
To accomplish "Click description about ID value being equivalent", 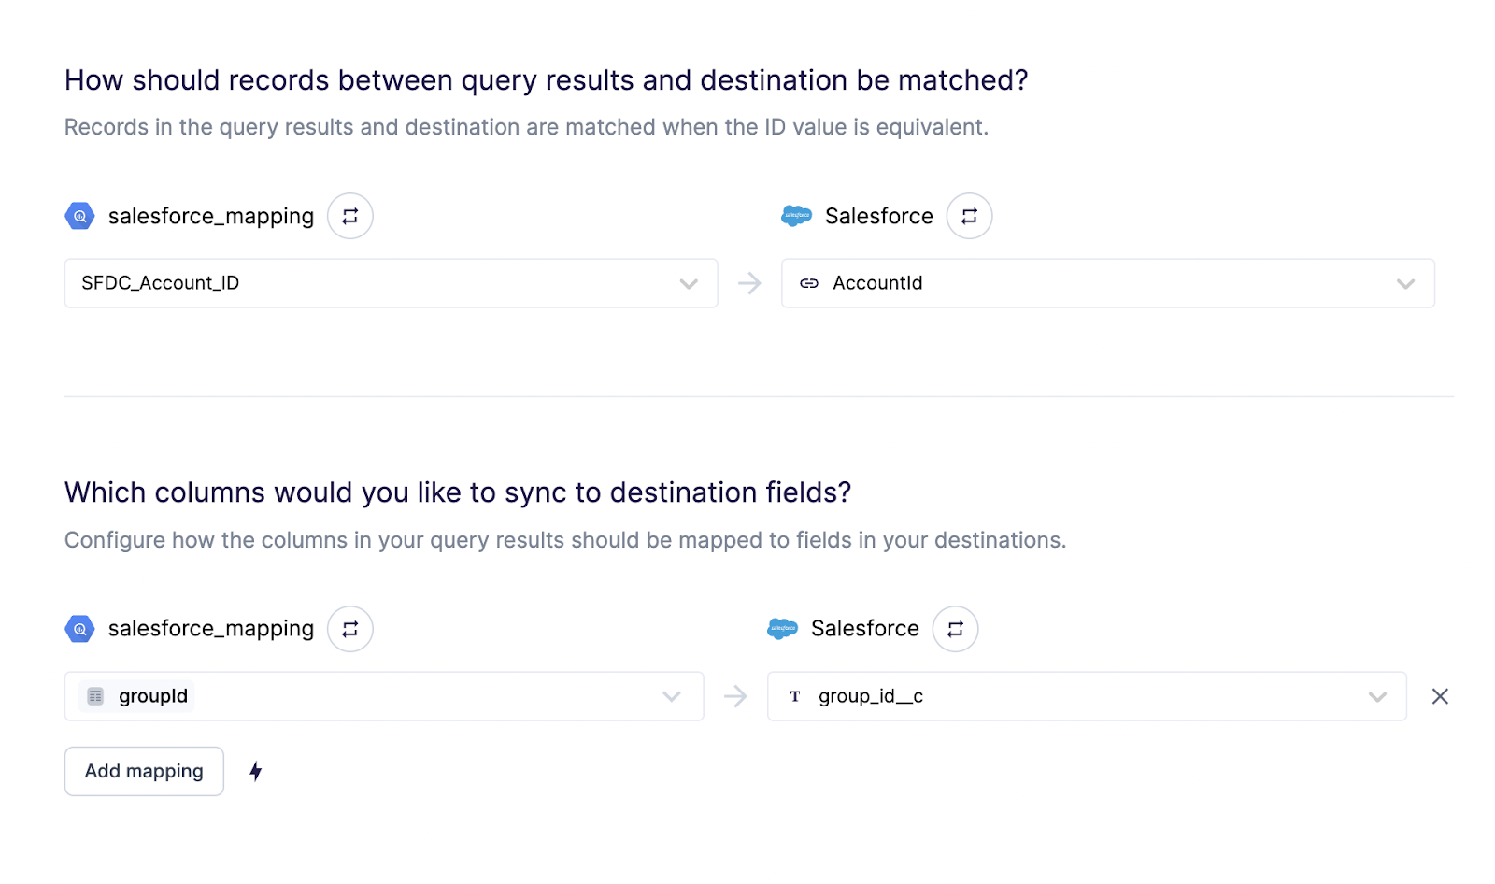I will pos(526,127).
